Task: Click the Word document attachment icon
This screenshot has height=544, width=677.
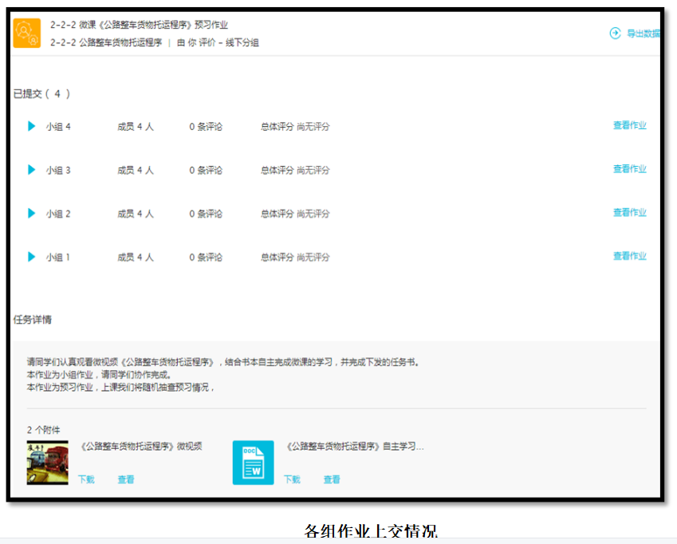Action: point(253,463)
